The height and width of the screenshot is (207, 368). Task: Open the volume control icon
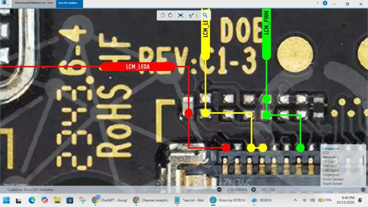coord(312,200)
